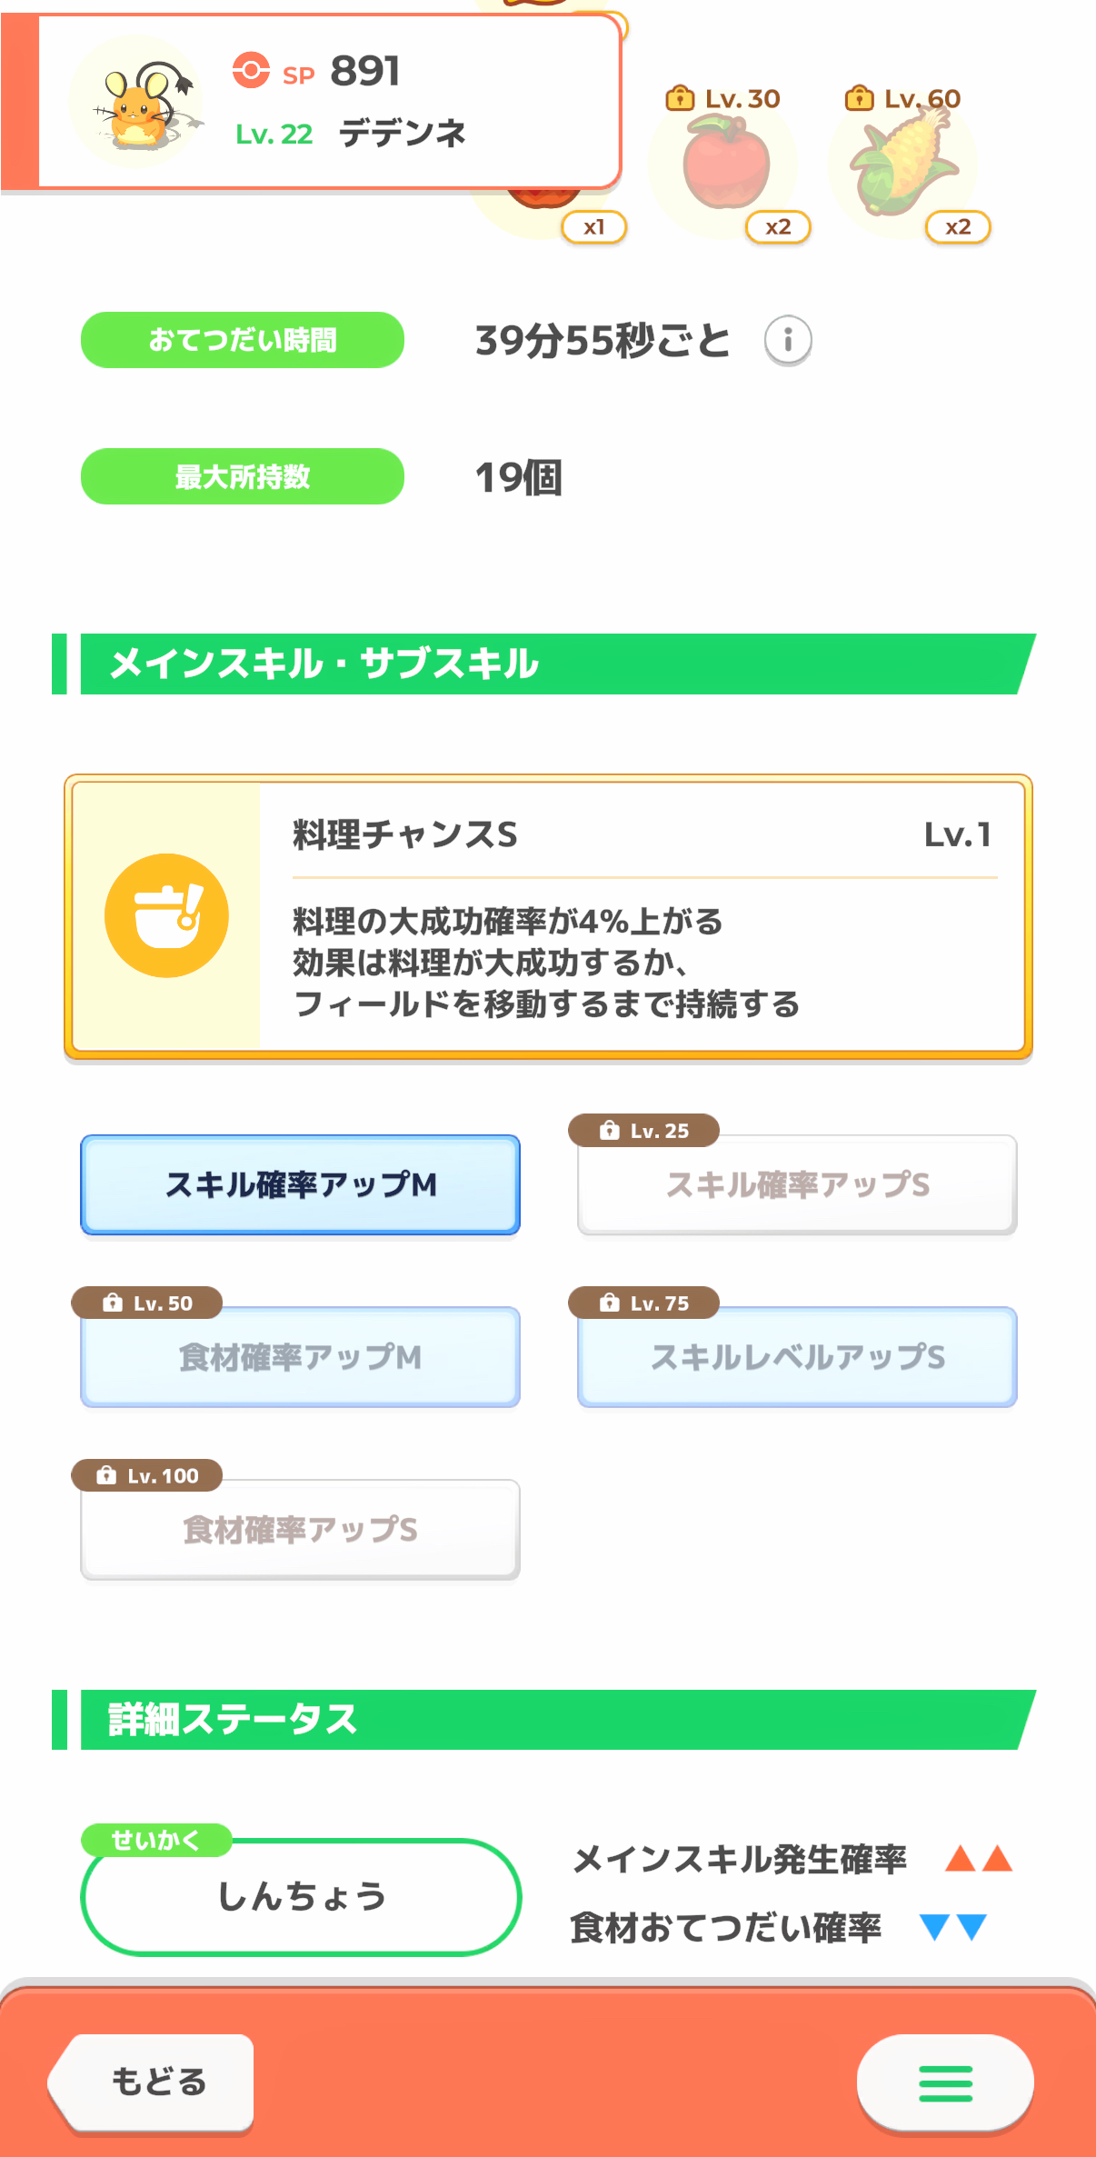Tap the しんちょう nature box
1096x2157 pixels.
(301, 1897)
